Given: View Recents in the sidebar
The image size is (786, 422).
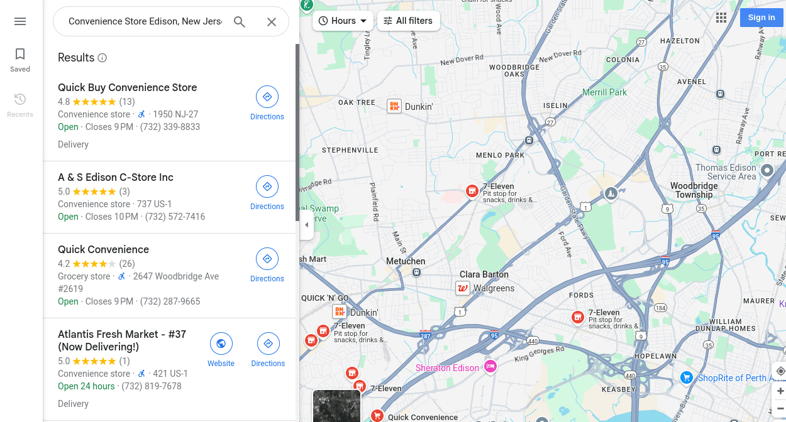Looking at the screenshot, I should point(19,105).
